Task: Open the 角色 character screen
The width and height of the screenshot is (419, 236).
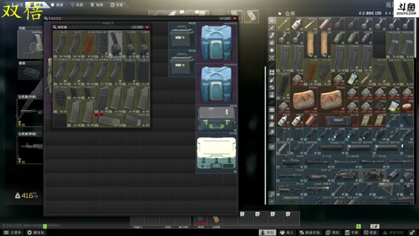Action: [268, 232]
